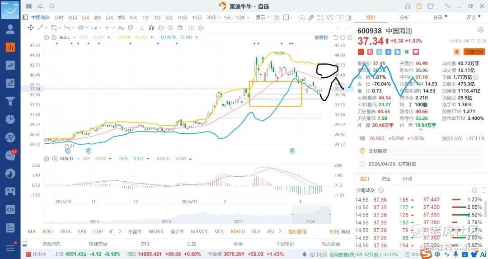488x259 pixels.
Task: Open quote panel settings gear beside 中国海油
Action: tap(480, 30)
